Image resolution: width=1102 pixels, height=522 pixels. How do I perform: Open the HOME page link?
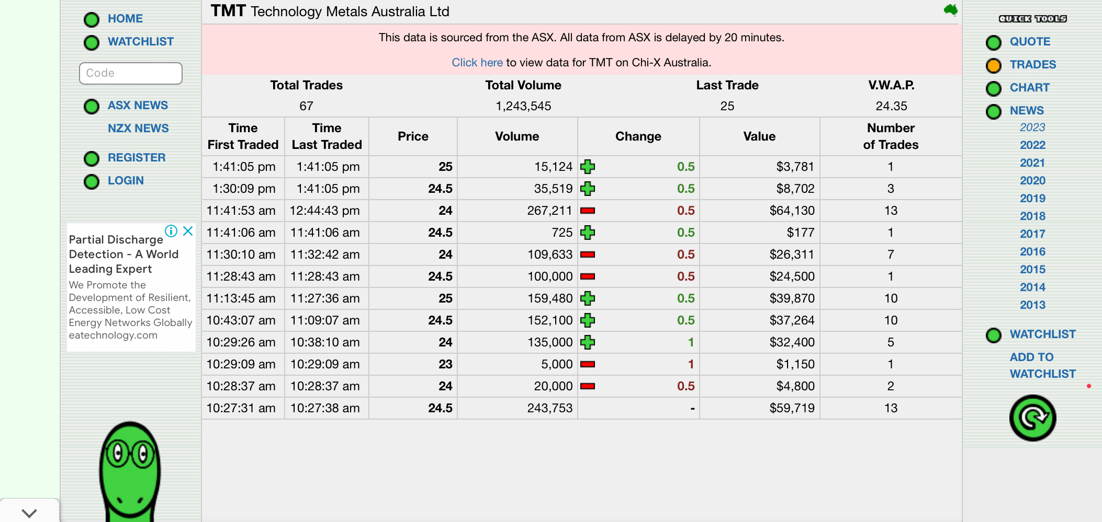125,19
